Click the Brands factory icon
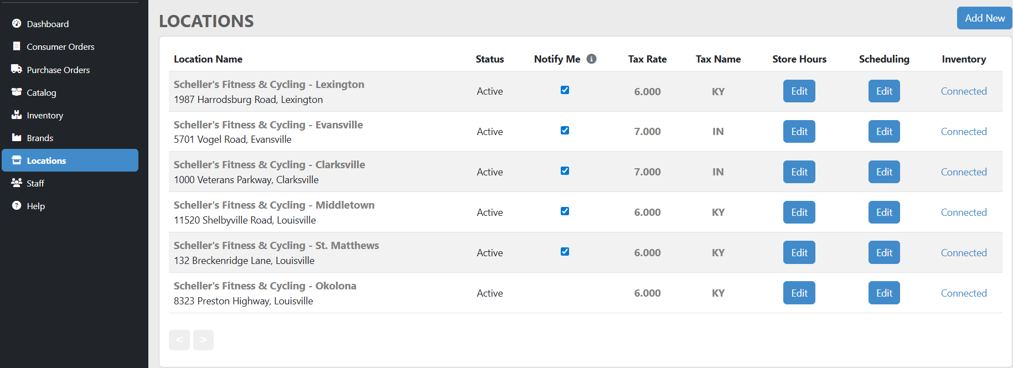Image resolution: width=1013 pixels, height=368 pixels. click(17, 138)
